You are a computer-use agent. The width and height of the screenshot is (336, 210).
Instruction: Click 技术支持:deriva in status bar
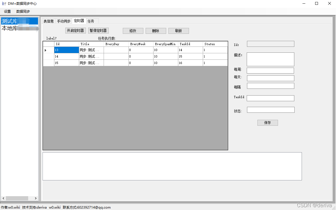click(34, 207)
